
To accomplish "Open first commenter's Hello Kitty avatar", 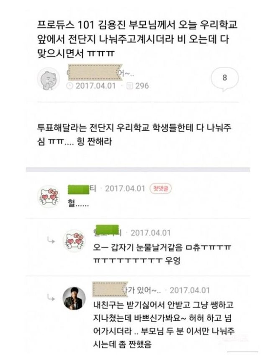I will pyautogui.click(x=49, y=197).
